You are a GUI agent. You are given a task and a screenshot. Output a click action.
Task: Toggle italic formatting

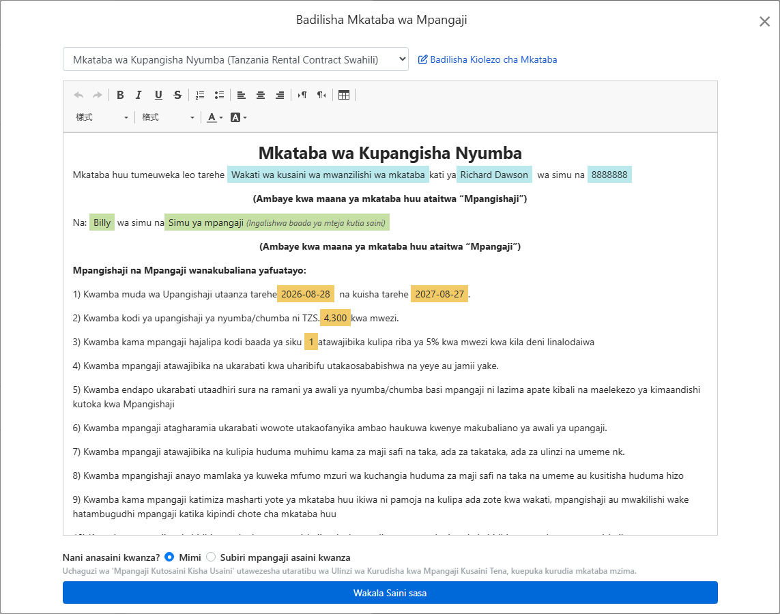(x=139, y=95)
